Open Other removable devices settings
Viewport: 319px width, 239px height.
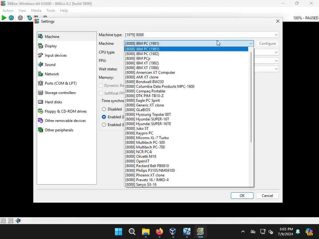click(67, 121)
